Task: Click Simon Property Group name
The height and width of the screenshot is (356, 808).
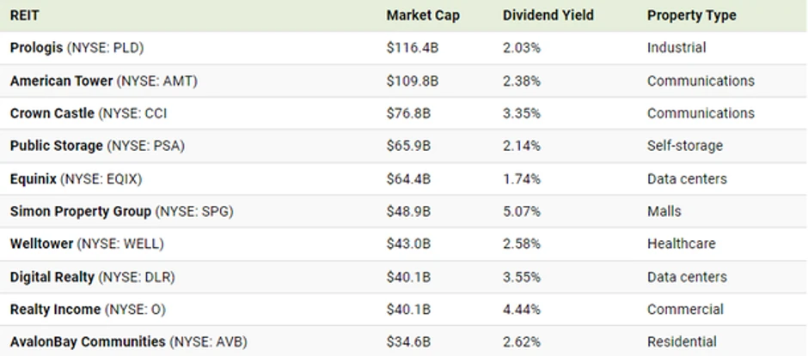Action: point(81,211)
